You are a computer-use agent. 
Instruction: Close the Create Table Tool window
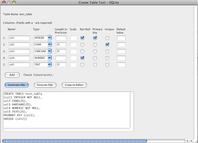[4, 2]
